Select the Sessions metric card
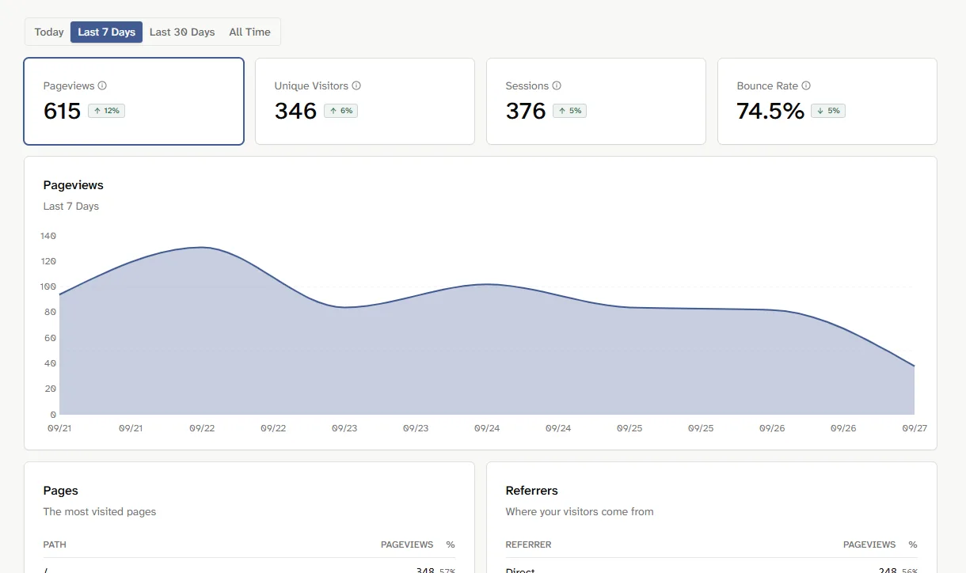 pos(596,101)
